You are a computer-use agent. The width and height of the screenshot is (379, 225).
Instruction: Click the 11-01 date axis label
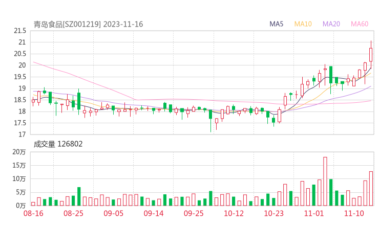coord(314,213)
